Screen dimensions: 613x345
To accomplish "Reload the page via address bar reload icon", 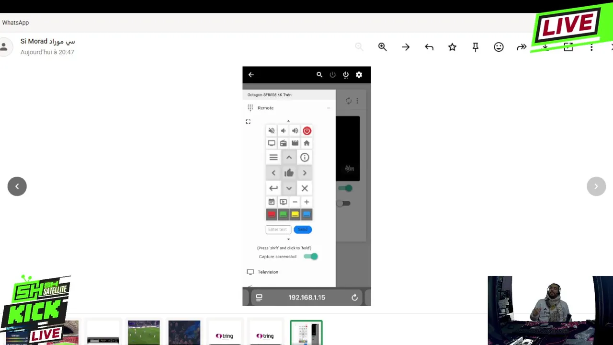I will [354, 298].
